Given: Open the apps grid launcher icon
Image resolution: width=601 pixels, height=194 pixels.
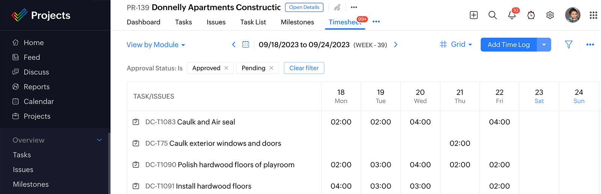Looking at the screenshot, I should 593,15.
